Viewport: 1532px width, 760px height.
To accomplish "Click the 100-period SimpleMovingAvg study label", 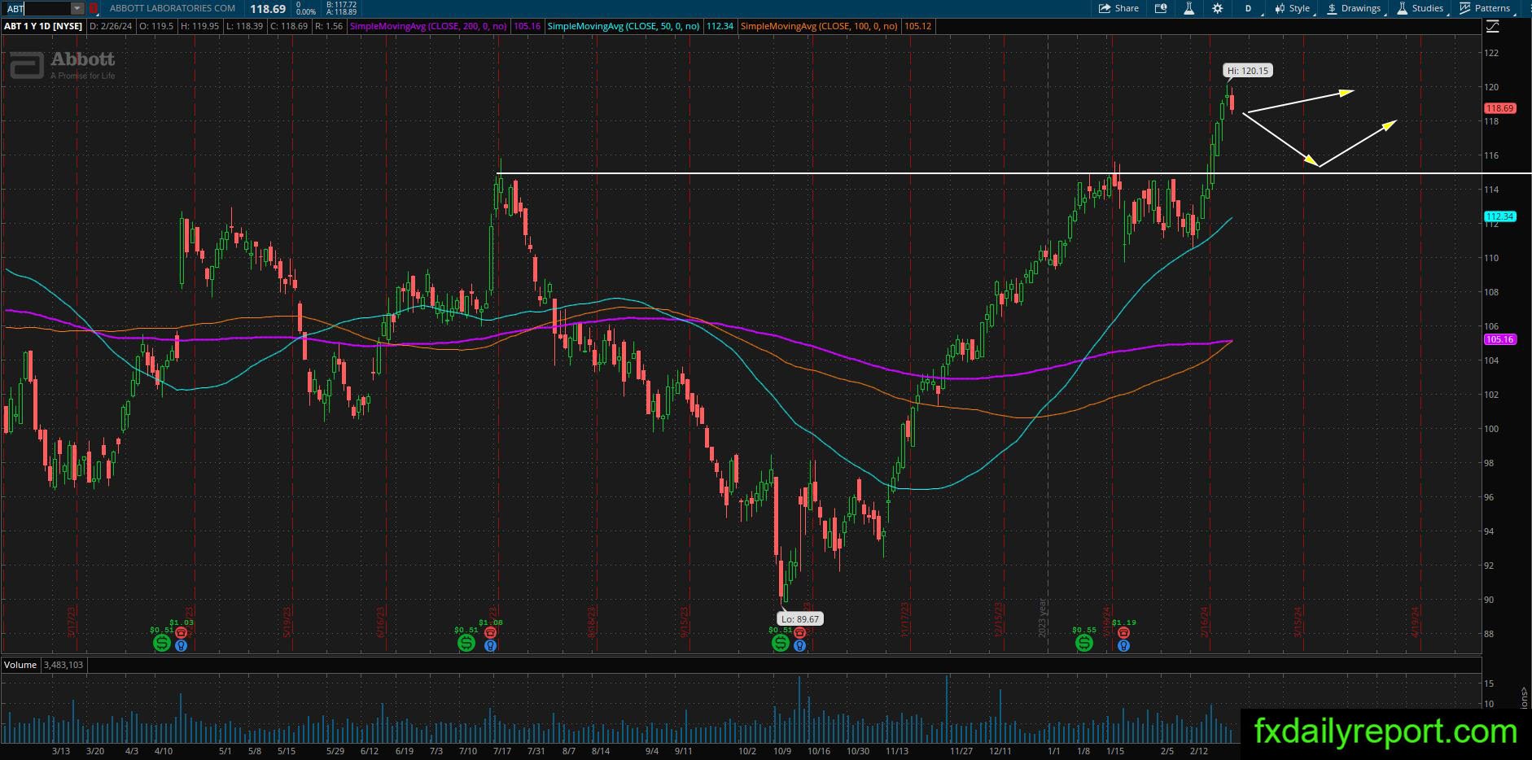I will 819,26.
